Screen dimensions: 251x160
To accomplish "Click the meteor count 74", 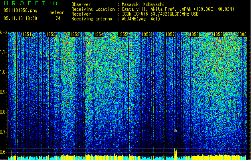I will click(58, 18).
